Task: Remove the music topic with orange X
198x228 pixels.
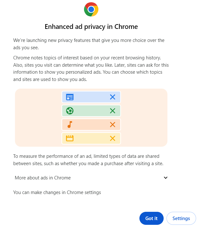Action: [x=112, y=124]
